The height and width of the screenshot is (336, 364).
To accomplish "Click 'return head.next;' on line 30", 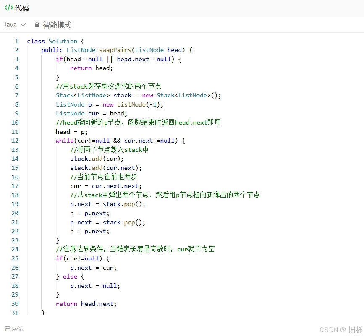I will coord(86,304).
